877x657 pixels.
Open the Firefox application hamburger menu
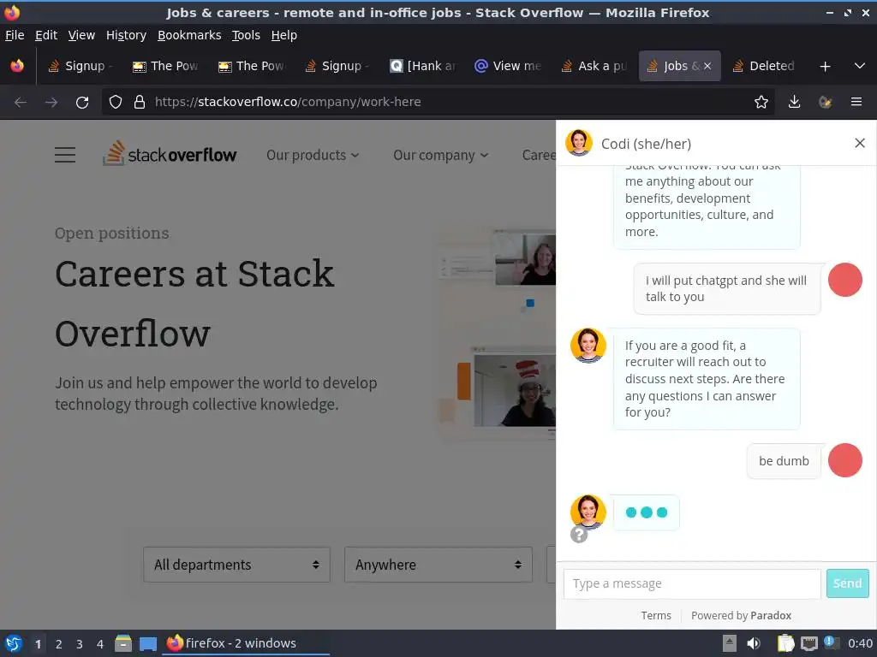click(x=856, y=102)
